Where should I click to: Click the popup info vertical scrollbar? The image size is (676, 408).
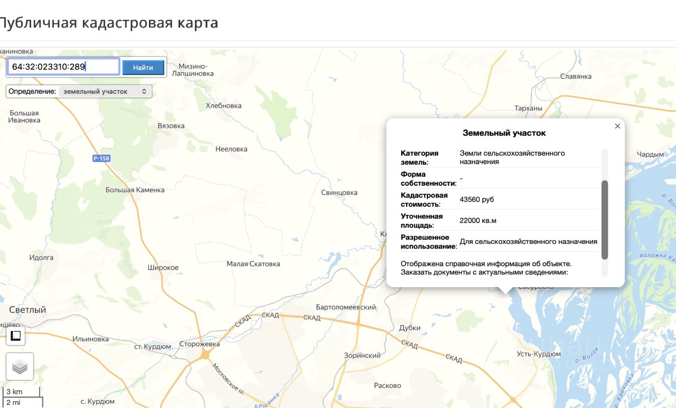[605, 220]
